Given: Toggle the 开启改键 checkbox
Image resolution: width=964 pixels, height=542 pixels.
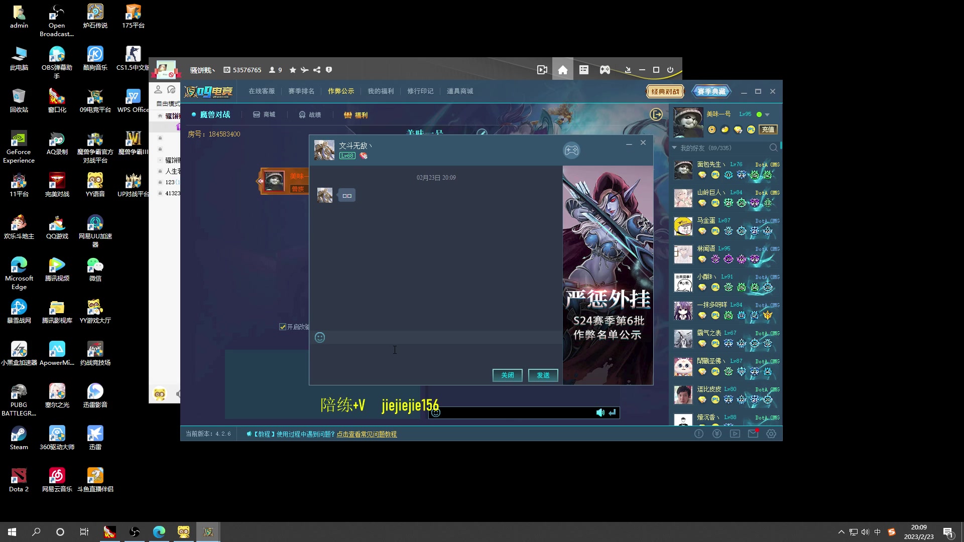Looking at the screenshot, I should pos(283,327).
